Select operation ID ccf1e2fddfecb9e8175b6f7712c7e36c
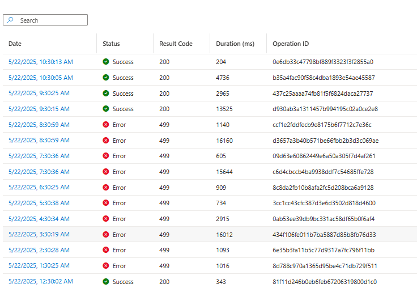Viewport: 417px width, 288px height. [322, 125]
